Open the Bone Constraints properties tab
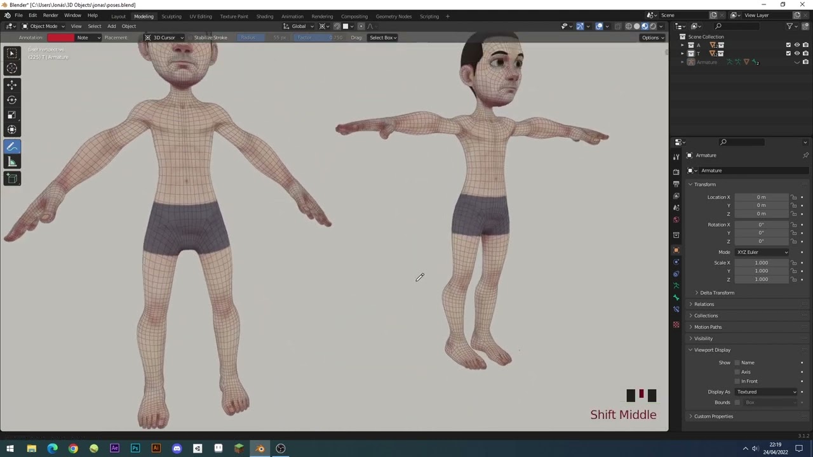Screen dimensions: 813x457 click(x=676, y=310)
